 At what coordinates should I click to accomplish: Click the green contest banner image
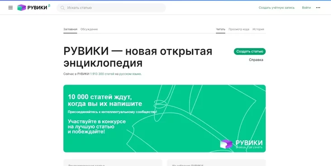click(x=165, y=119)
